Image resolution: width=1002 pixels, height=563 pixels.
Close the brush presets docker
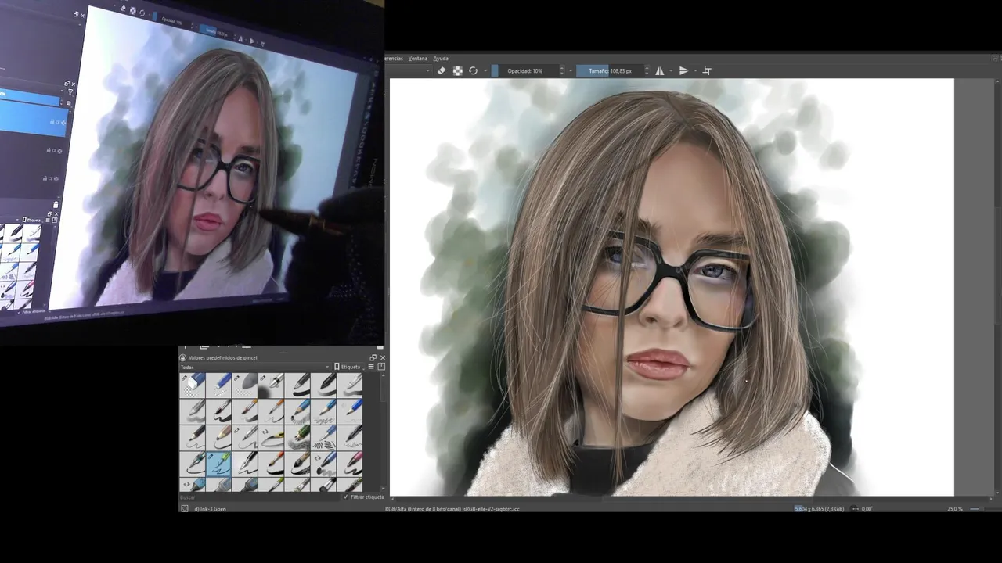(x=382, y=357)
